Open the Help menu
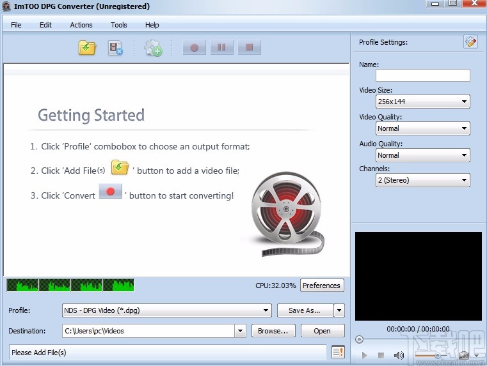 click(152, 25)
